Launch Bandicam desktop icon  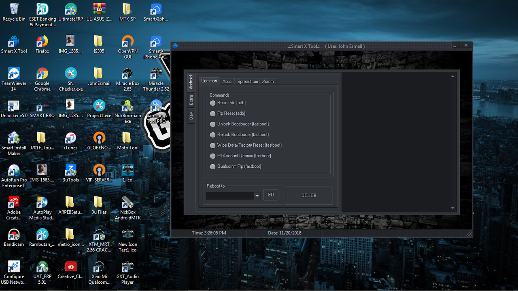pyautogui.click(x=14, y=238)
